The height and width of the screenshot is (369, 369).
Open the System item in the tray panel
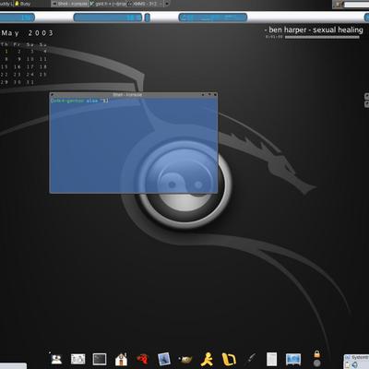tap(358, 358)
